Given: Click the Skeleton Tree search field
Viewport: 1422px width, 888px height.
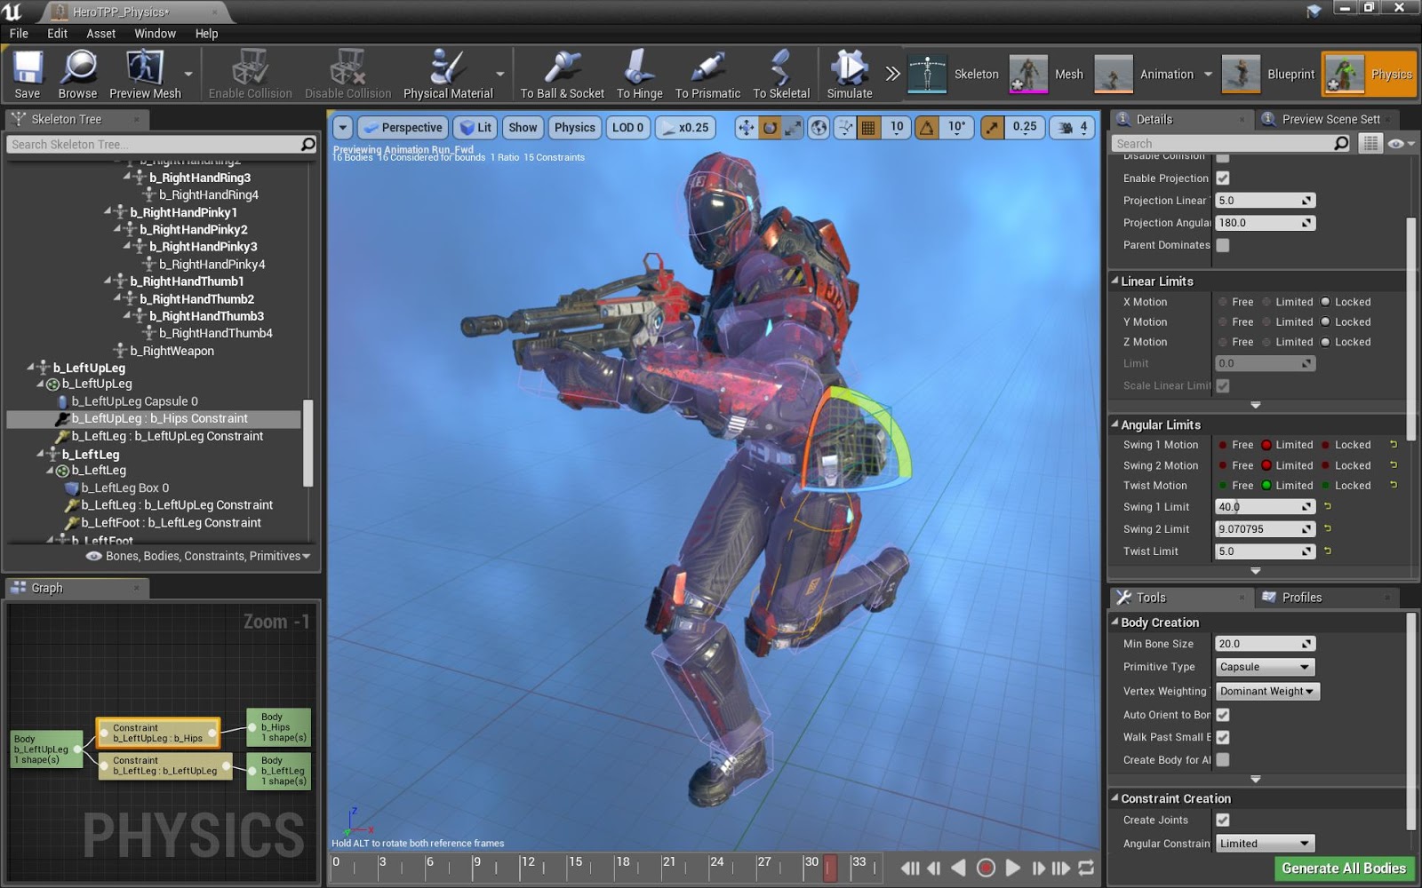Looking at the screenshot, I should click(x=162, y=144).
